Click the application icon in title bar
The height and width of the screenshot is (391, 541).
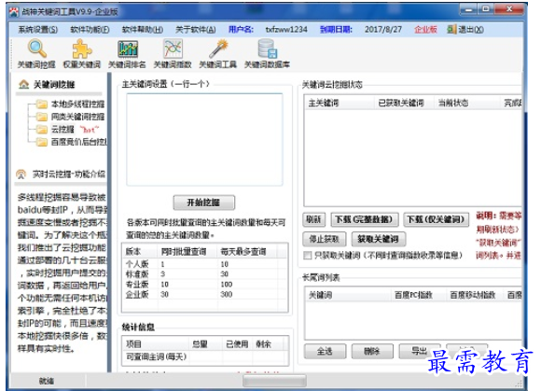(x=14, y=12)
